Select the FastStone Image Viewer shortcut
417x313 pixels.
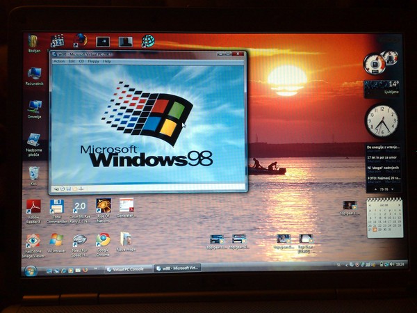pos(33,246)
